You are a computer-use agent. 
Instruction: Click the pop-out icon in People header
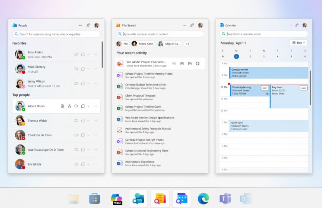tap(88, 25)
